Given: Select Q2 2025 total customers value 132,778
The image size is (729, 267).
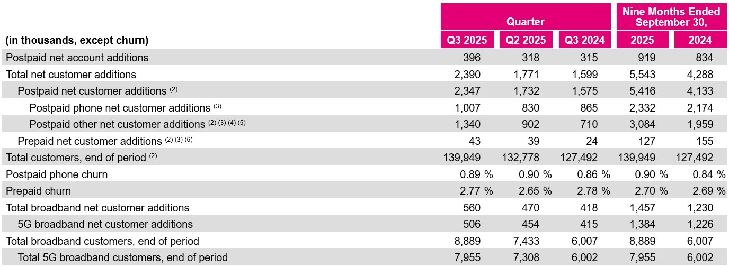Looking at the screenshot, I should click(x=520, y=158).
